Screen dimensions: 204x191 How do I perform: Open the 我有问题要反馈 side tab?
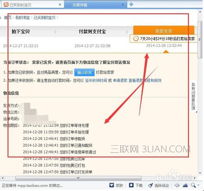click(193, 96)
